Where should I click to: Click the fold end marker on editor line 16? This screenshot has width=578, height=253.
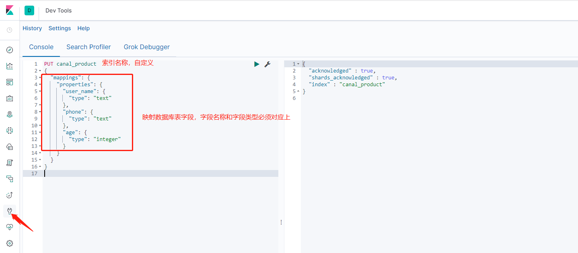[x=40, y=167]
